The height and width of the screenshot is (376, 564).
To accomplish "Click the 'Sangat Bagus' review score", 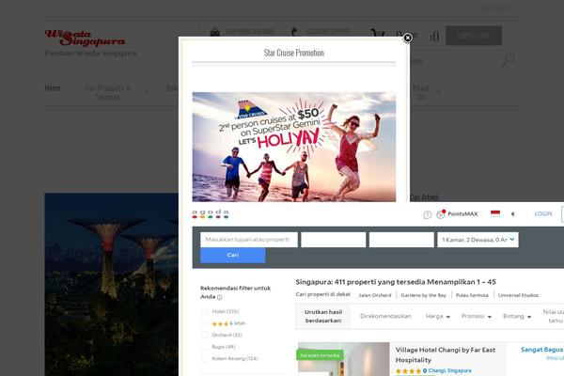I will click(541, 350).
